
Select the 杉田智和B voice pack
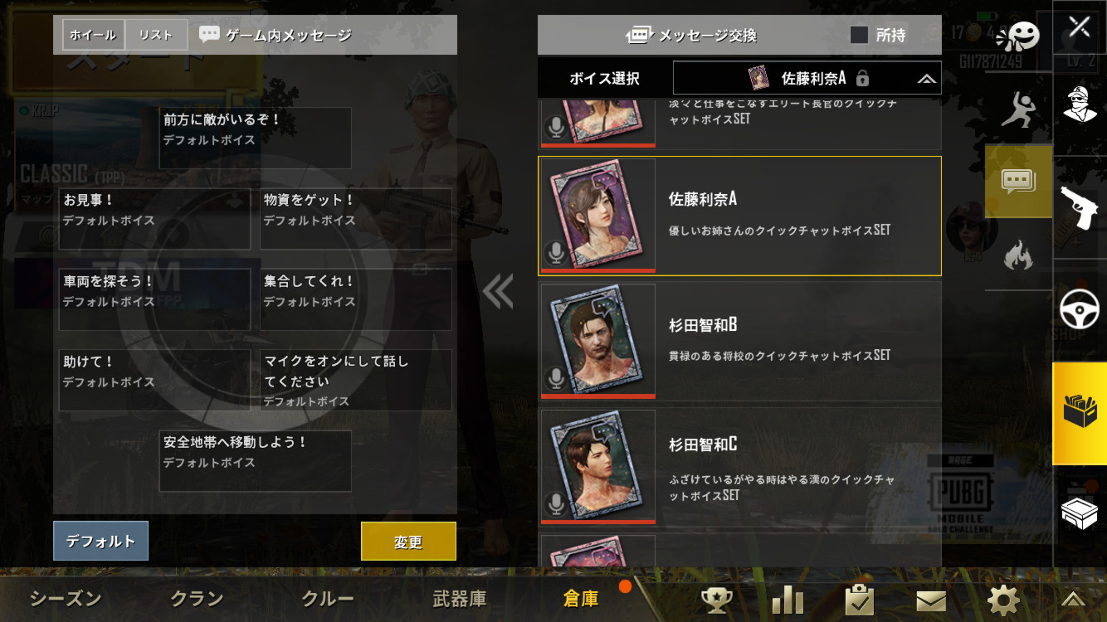pyautogui.click(x=739, y=341)
